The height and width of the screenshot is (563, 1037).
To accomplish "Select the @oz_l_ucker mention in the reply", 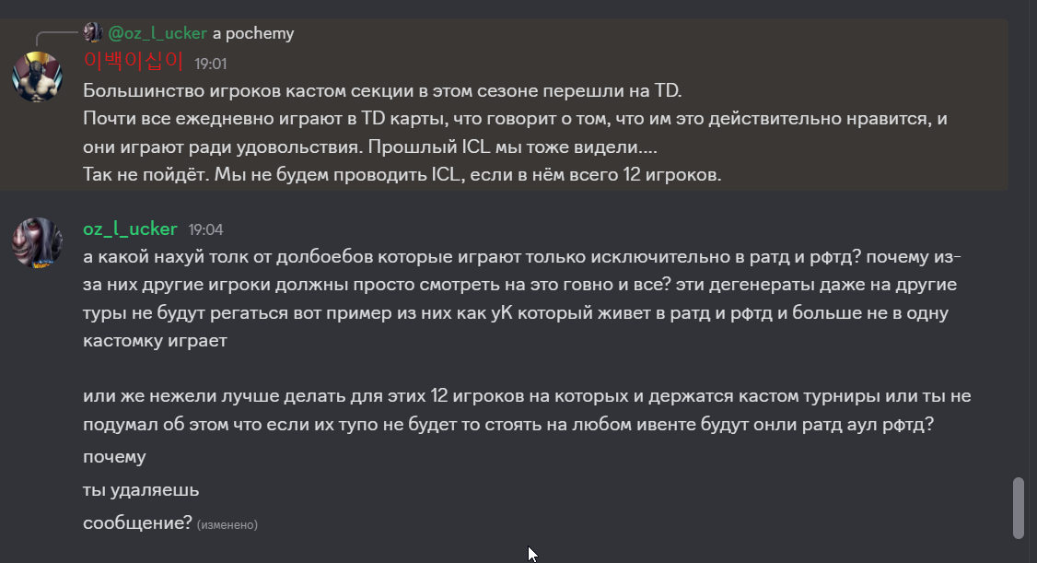I will click(x=157, y=33).
